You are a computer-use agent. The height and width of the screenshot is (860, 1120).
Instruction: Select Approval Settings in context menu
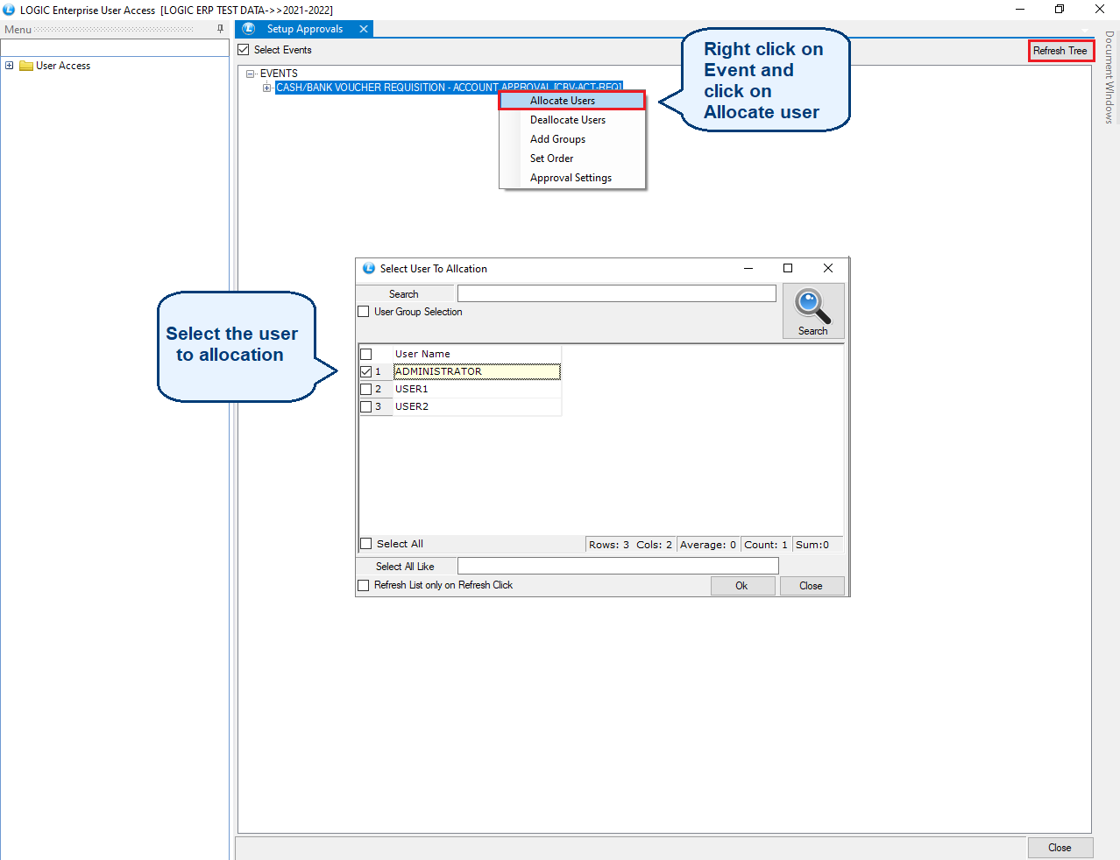[571, 178]
